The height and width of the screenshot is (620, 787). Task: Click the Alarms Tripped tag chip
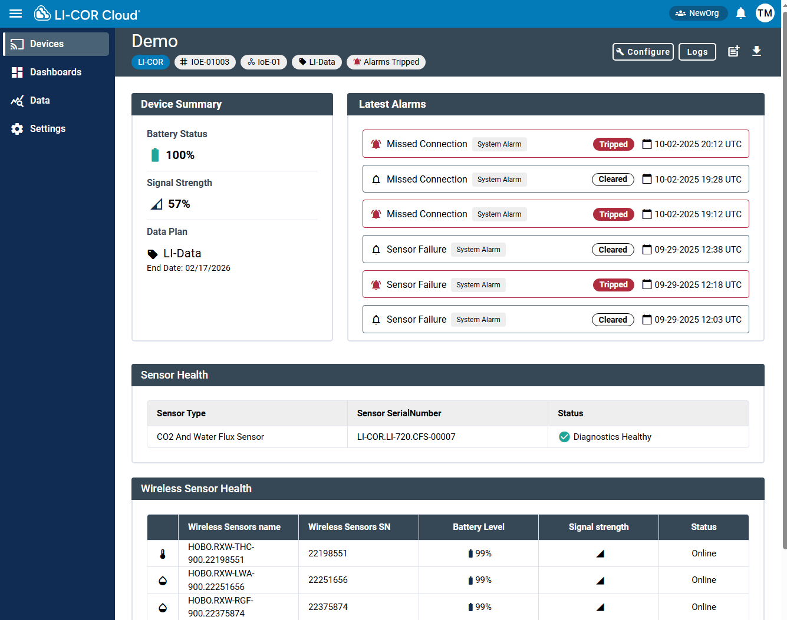click(x=386, y=62)
